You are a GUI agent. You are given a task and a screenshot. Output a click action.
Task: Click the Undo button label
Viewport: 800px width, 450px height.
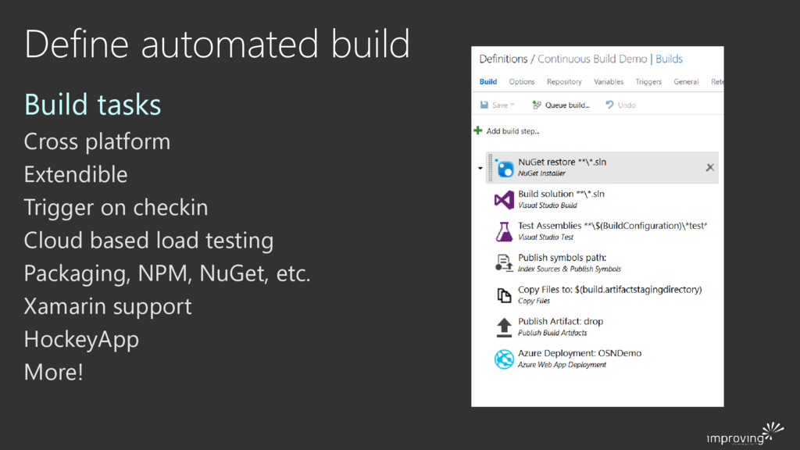click(x=627, y=105)
